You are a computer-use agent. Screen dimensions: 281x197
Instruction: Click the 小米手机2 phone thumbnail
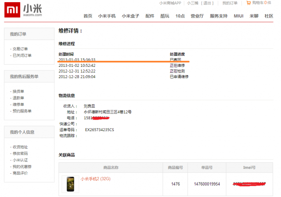(70, 184)
